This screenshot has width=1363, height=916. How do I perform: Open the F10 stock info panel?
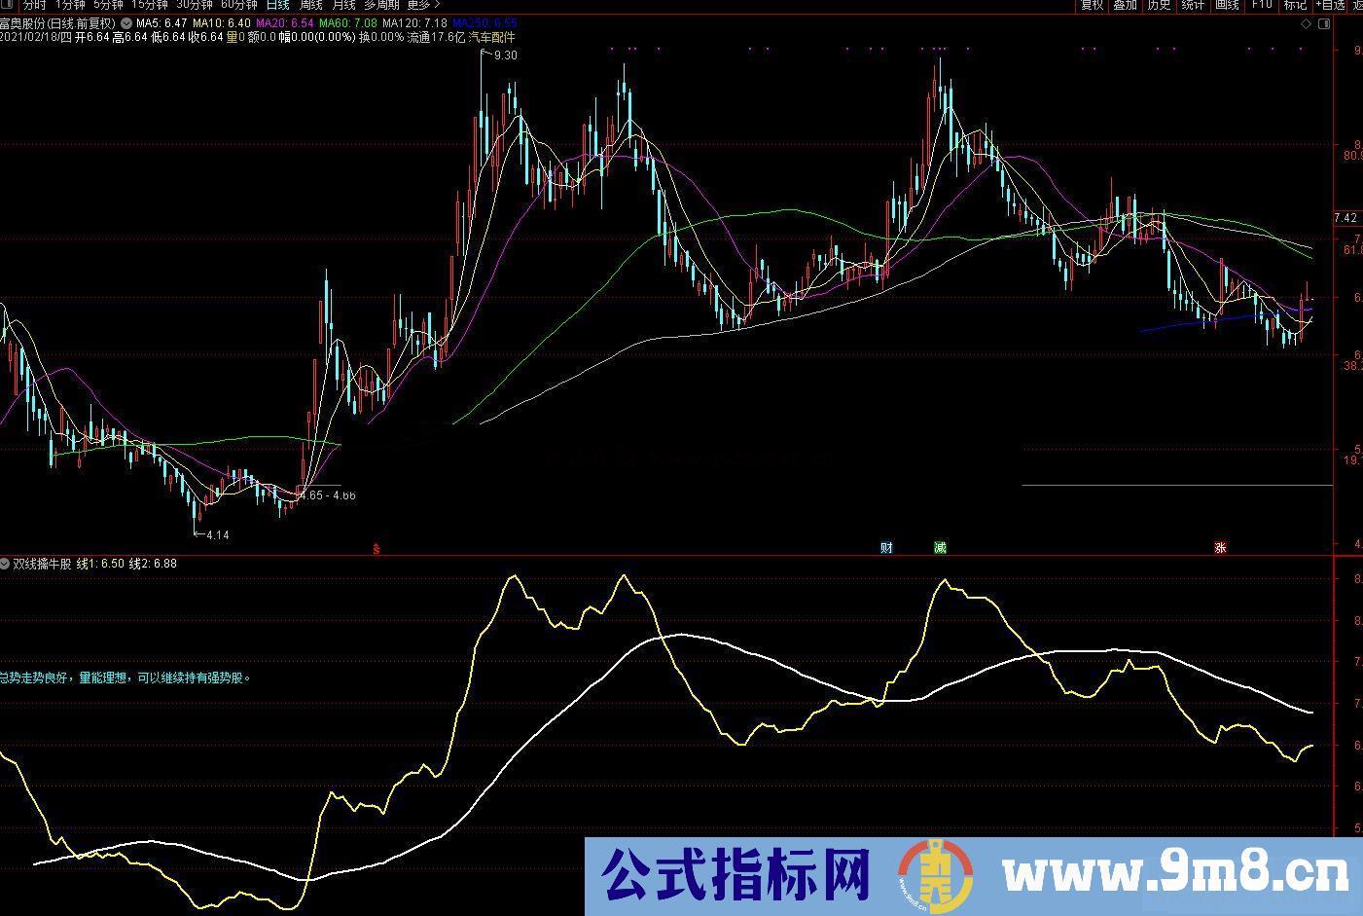[x=1261, y=6]
